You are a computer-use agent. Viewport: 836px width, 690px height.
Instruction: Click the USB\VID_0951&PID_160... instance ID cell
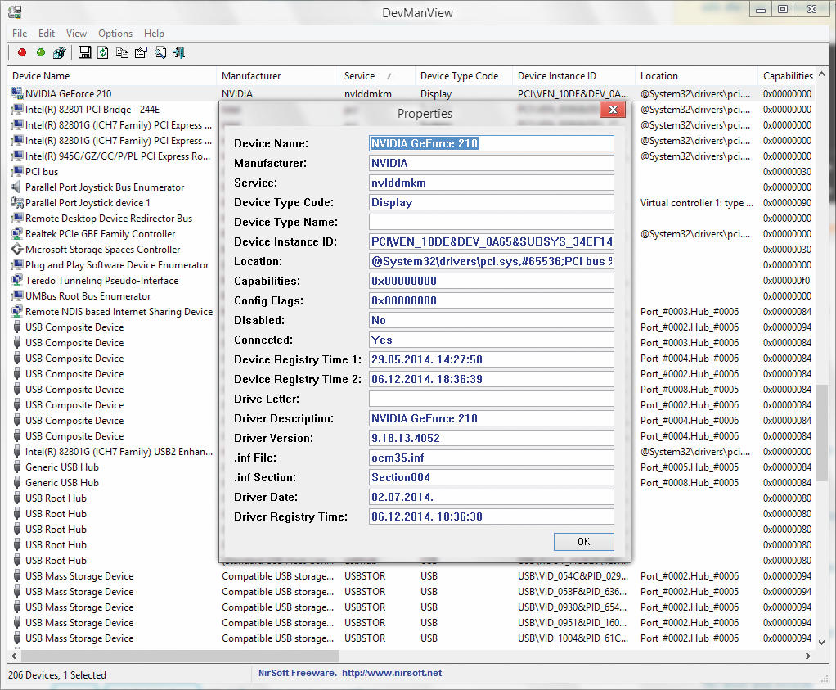573,622
